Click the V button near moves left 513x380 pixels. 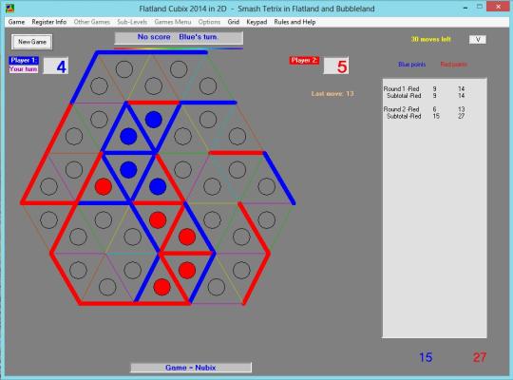point(478,40)
